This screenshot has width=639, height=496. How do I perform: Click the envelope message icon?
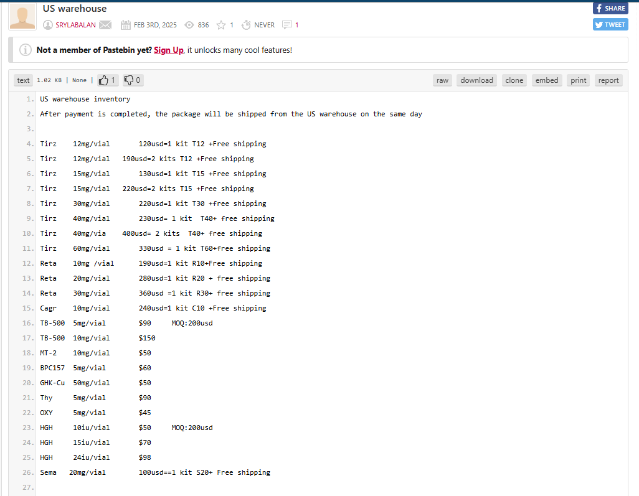point(105,25)
